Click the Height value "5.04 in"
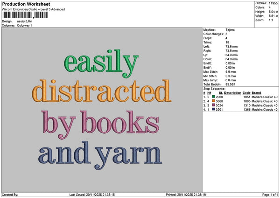The width and height of the screenshot is (280, 198). pos(273,12)
